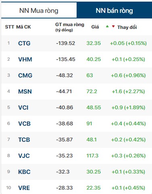Open CTG stock ticker link
This screenshot has width=152, height=194.
(x=24, y=43)
